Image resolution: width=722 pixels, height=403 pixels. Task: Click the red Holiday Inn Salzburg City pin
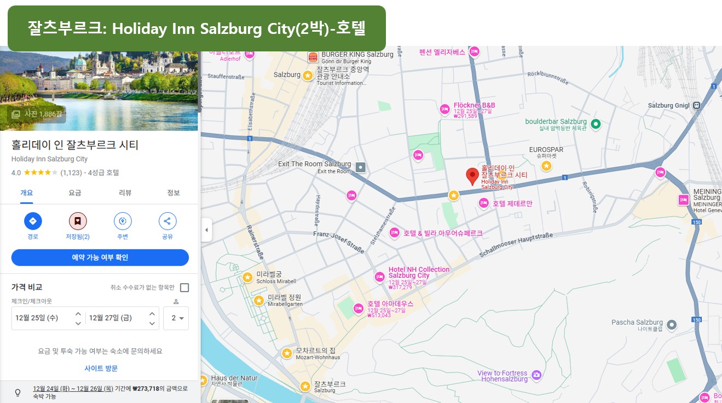[472, 177]
